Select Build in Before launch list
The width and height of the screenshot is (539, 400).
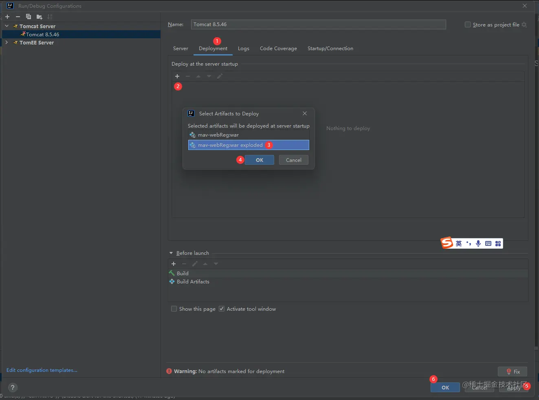[x=348, y=273]
